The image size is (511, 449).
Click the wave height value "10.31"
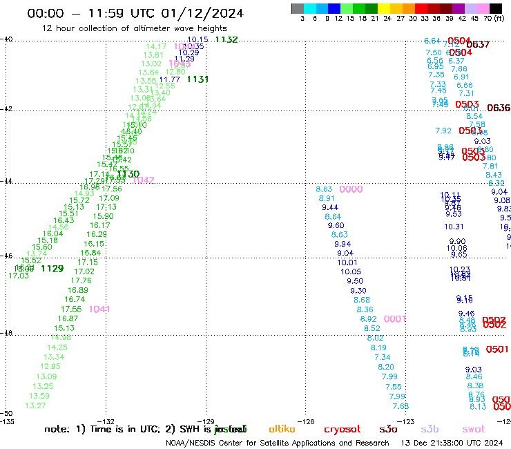(454, 227)
